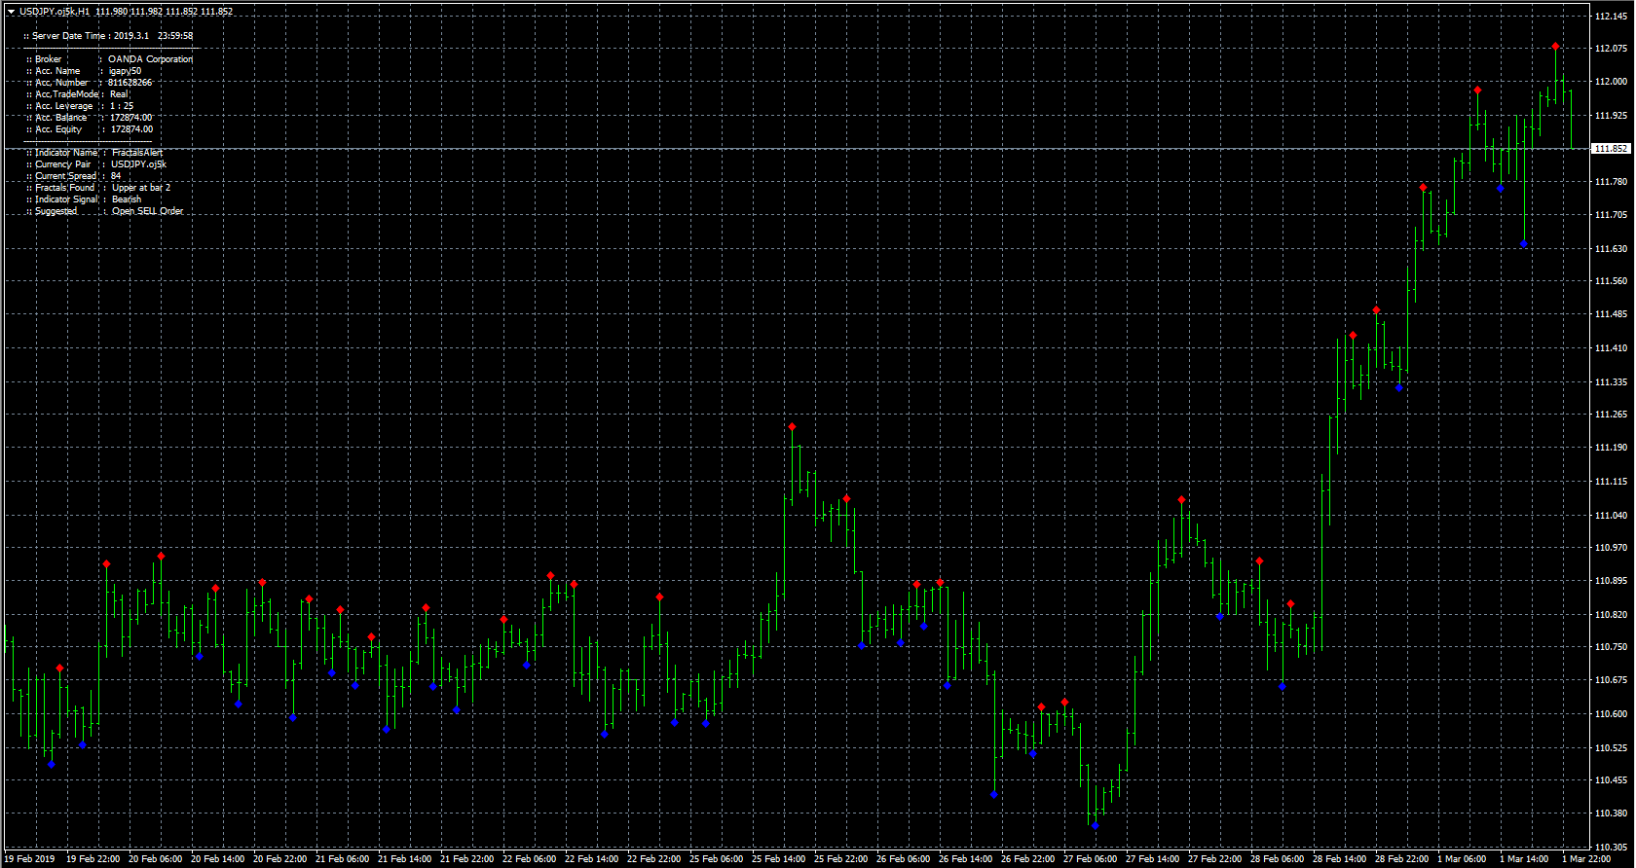
Task: Select red fractal marker atop the 25 Feb 14:00 peak
Action: coord(792,427)
